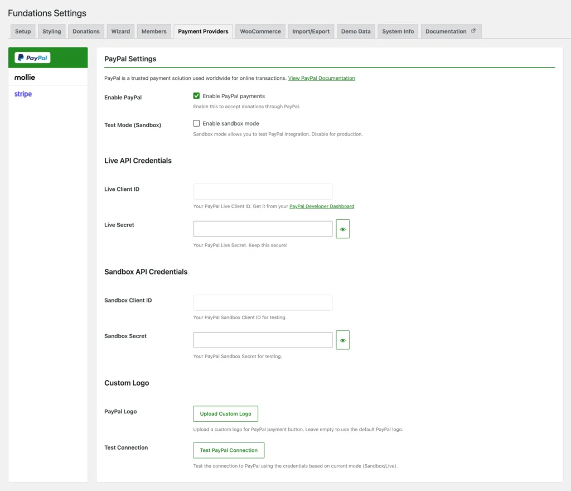Image resolution: width=571 pixels, height=491 pixels.
Task: Click 'Your PayPal Sandbox Secret for testing.'
Action: [x=238, y=357]
